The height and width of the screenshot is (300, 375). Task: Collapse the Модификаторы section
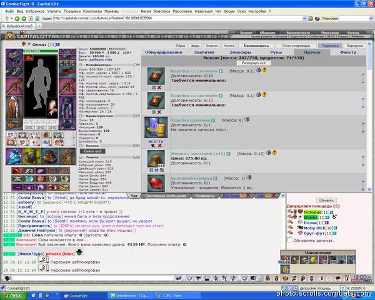pos(81,65)
